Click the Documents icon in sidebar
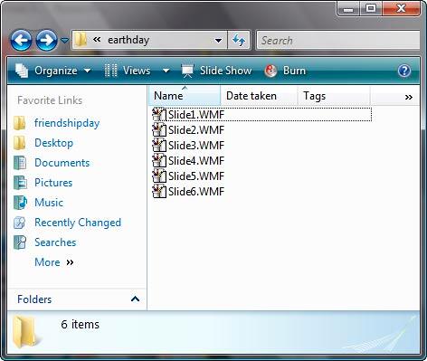Viewport: 427px width, 361px height. [x=20, y=163]
